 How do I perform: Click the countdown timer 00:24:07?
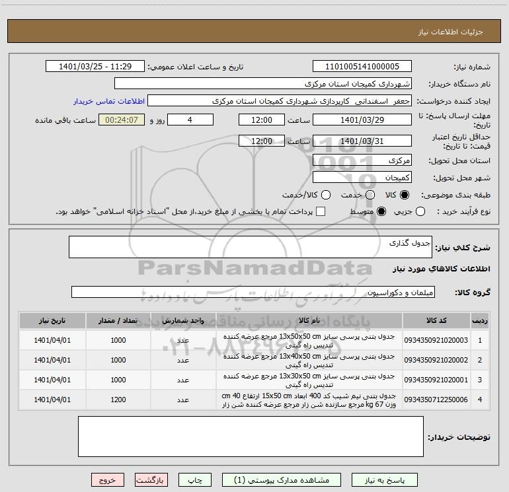[x=122, y=120]
